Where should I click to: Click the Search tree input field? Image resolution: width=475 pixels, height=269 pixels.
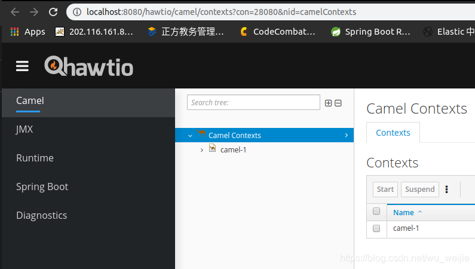[253, 102]
